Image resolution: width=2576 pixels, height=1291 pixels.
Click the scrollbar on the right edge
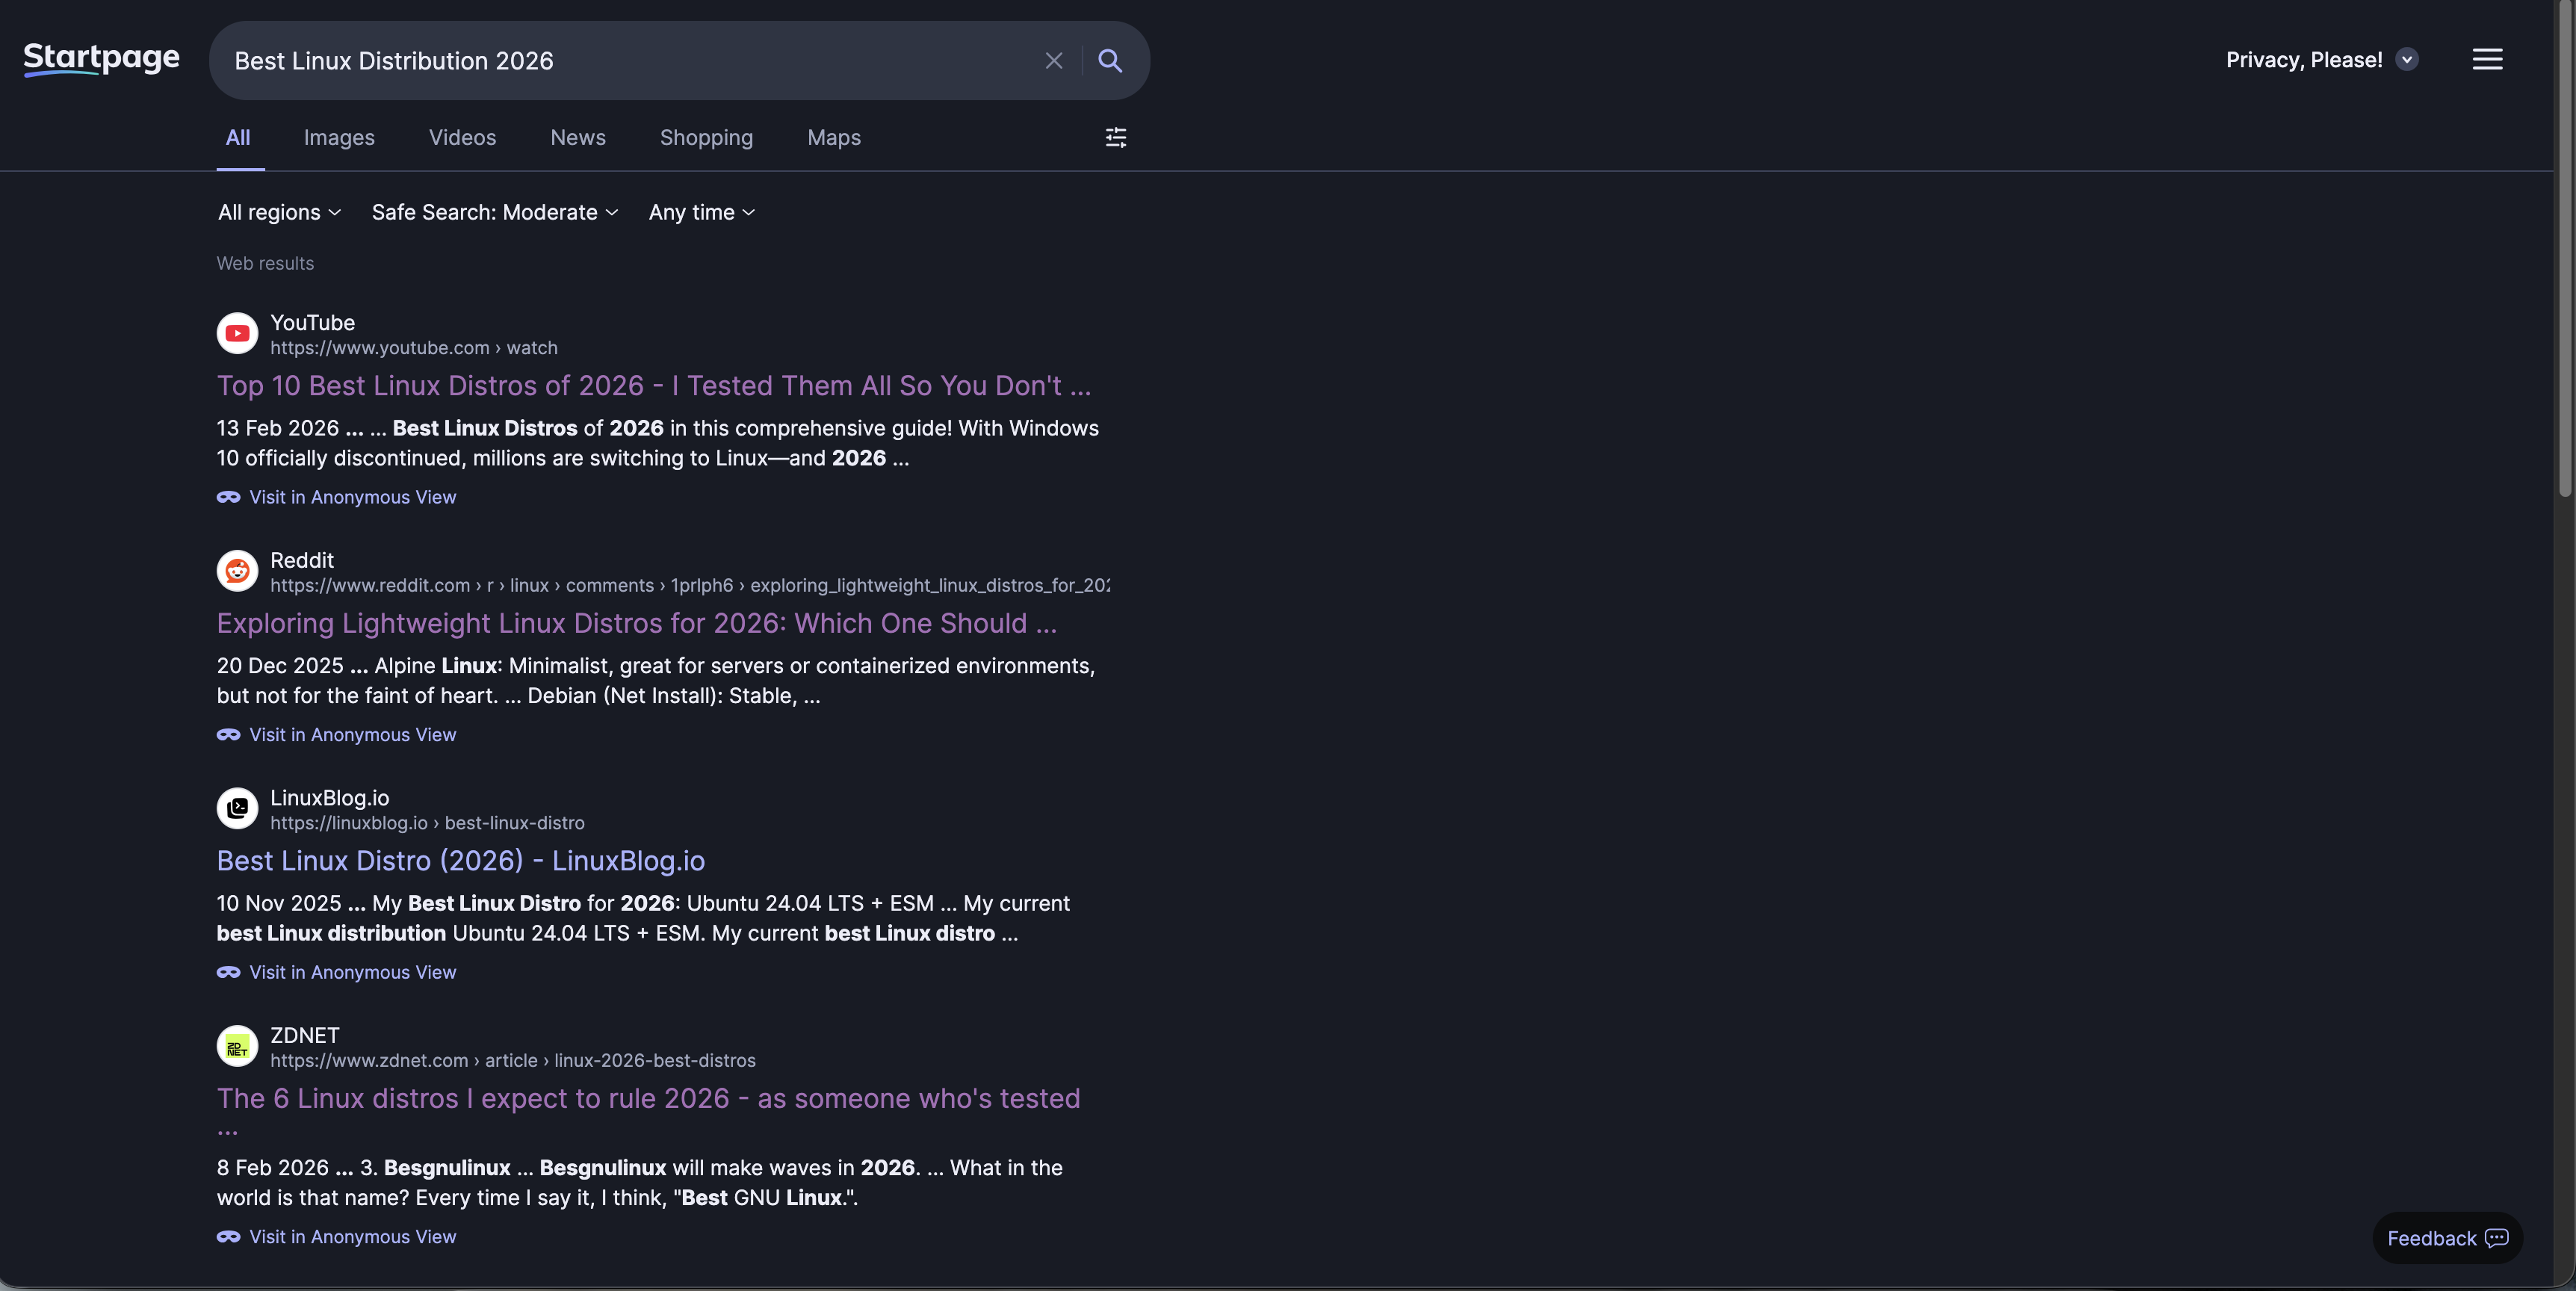2565,250
